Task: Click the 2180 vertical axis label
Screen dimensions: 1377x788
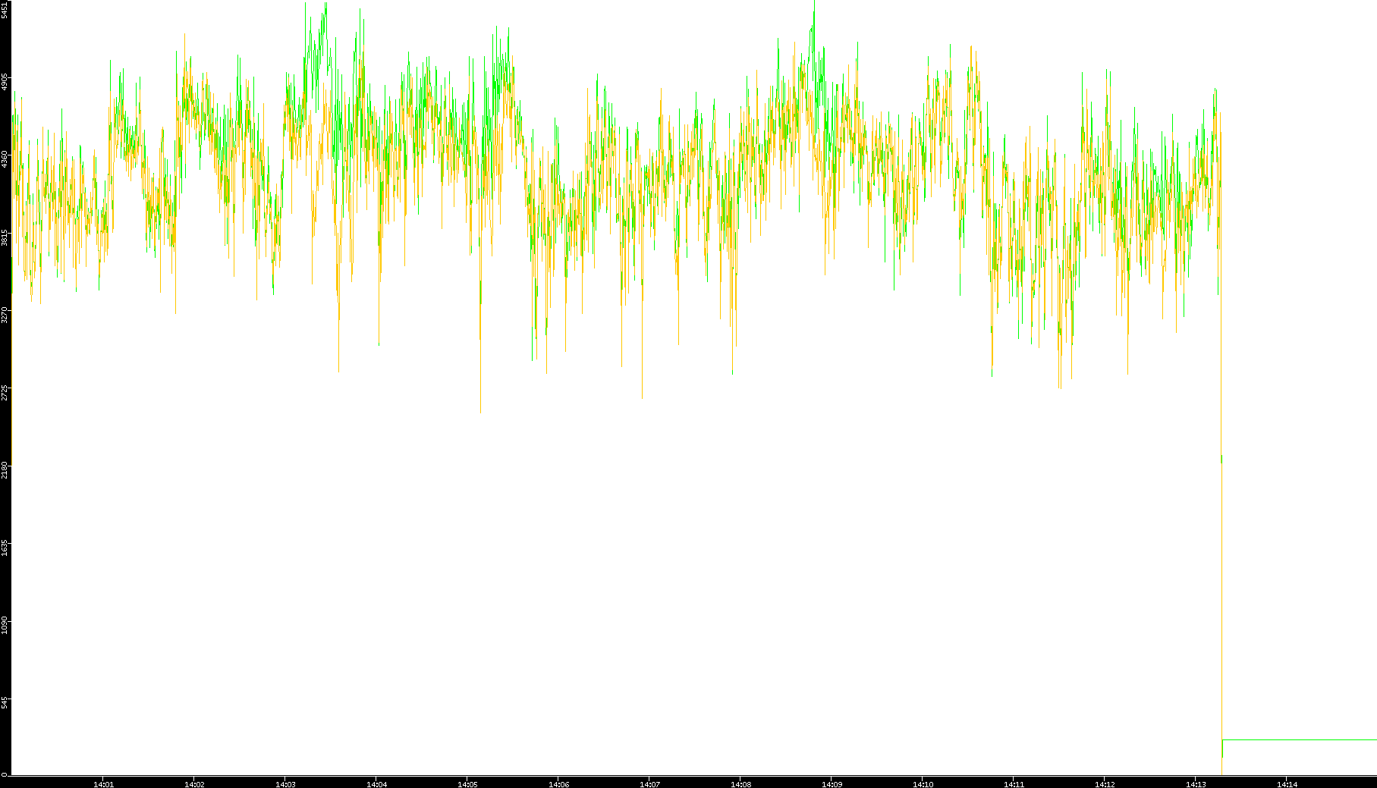Action: pos(5,469)
